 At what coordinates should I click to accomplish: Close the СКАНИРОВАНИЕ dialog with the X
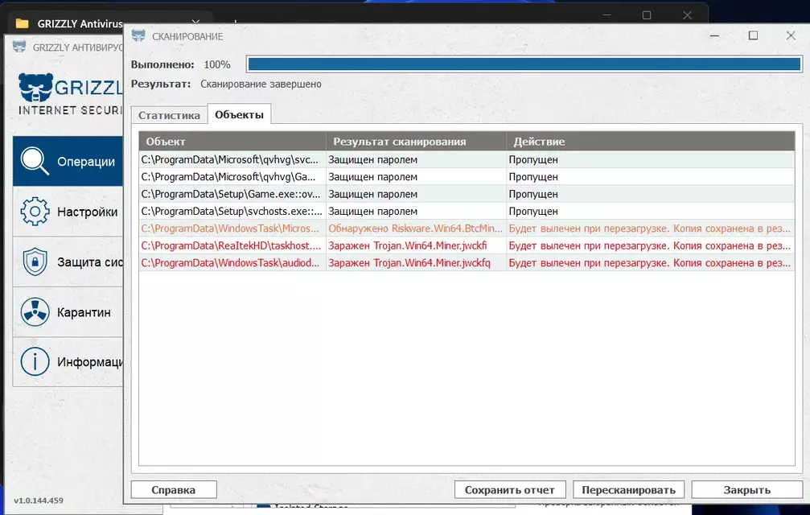(x=791, y=35)
